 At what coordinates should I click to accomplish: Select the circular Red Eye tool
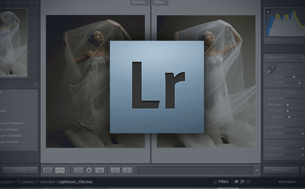coord(89,170)
